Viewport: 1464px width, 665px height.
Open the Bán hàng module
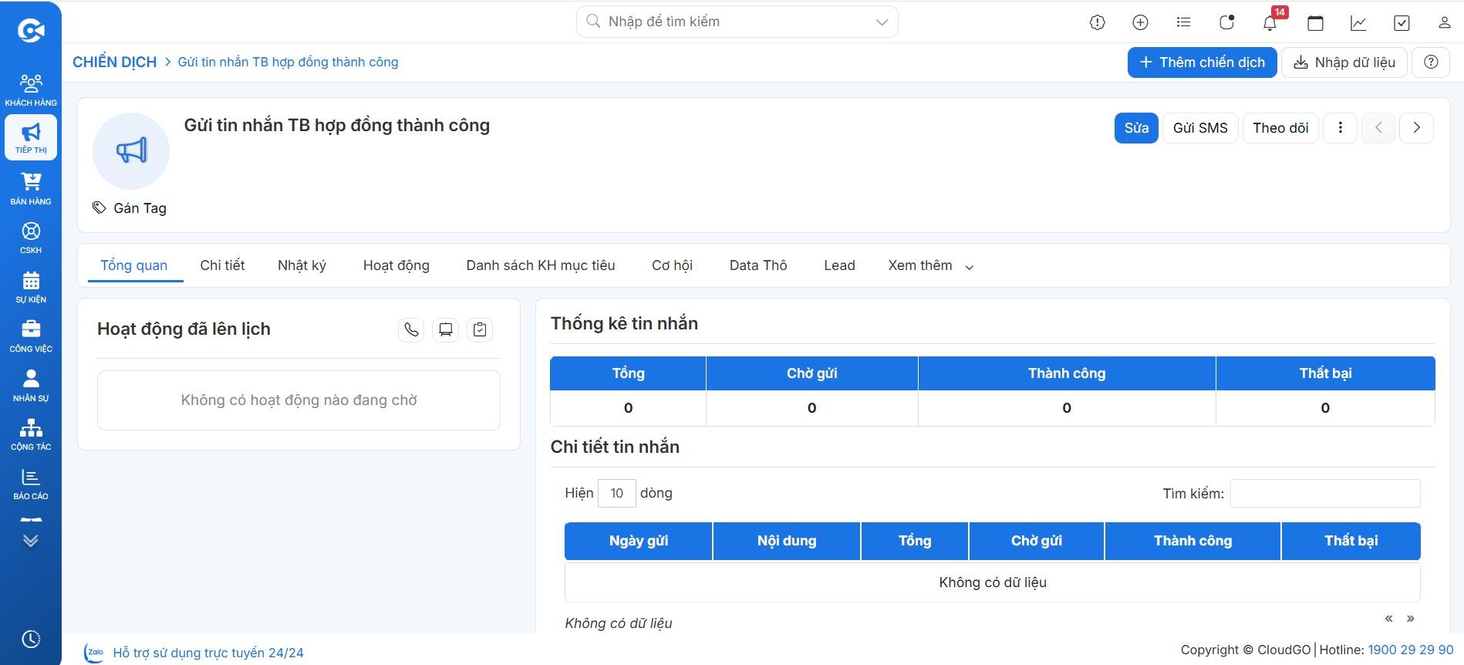[31, 188]
